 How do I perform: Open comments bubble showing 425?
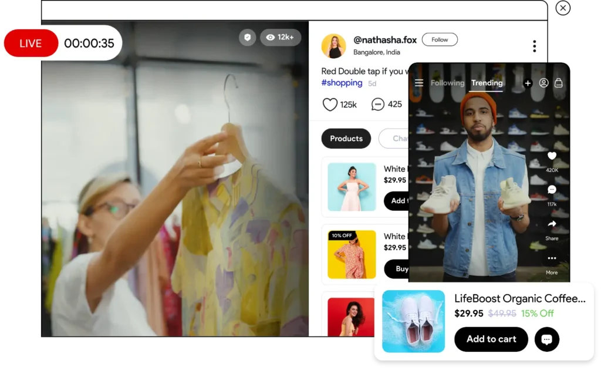378,105
